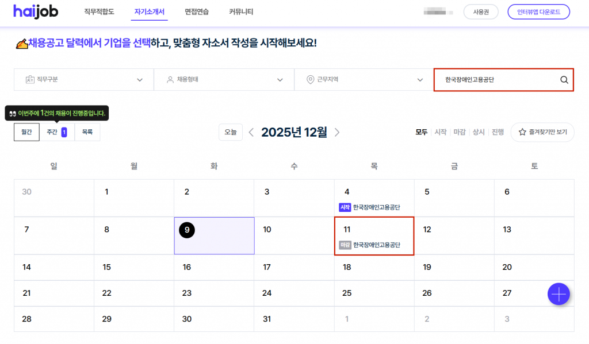This screenshot has height=344, width=589.
Task: Toggle 즐겨찾기만 보기 star filter
Action: click(x=542, y=132)
